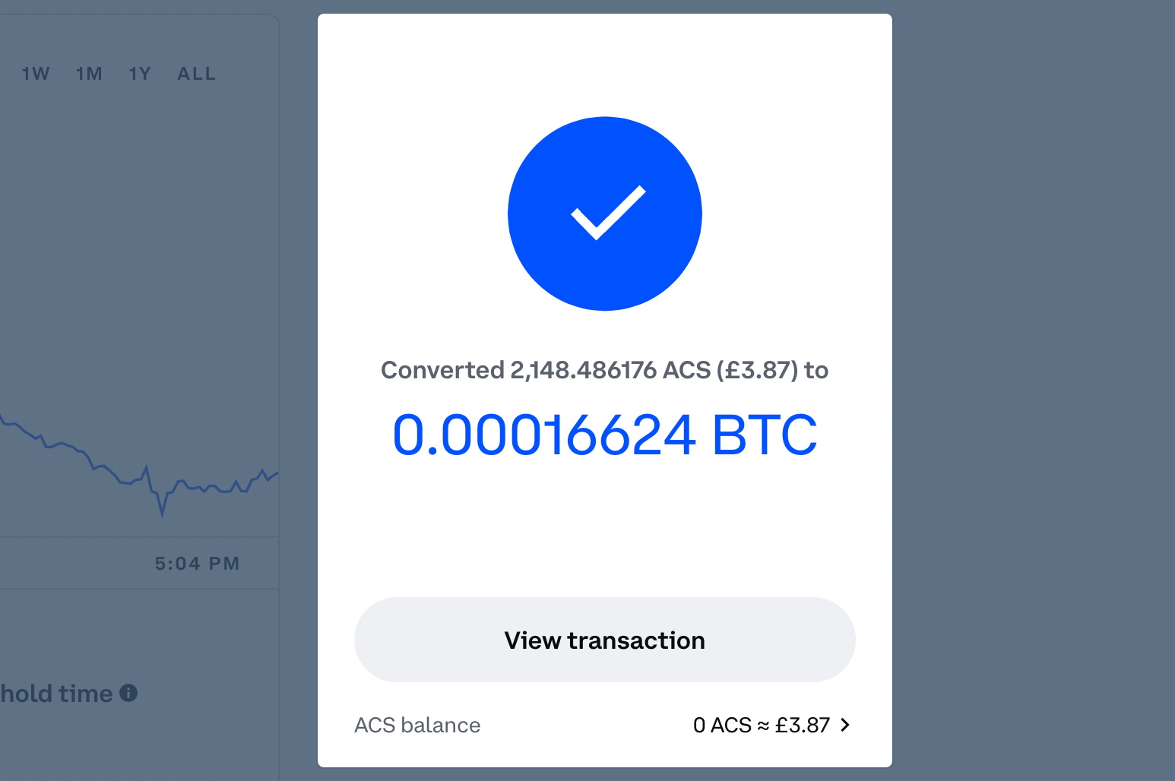This screenshot has height=781, width=1175.
Task: Click the 5:04 PM chart timestamp
Action: pyautogui.click(x=197, y=564)
